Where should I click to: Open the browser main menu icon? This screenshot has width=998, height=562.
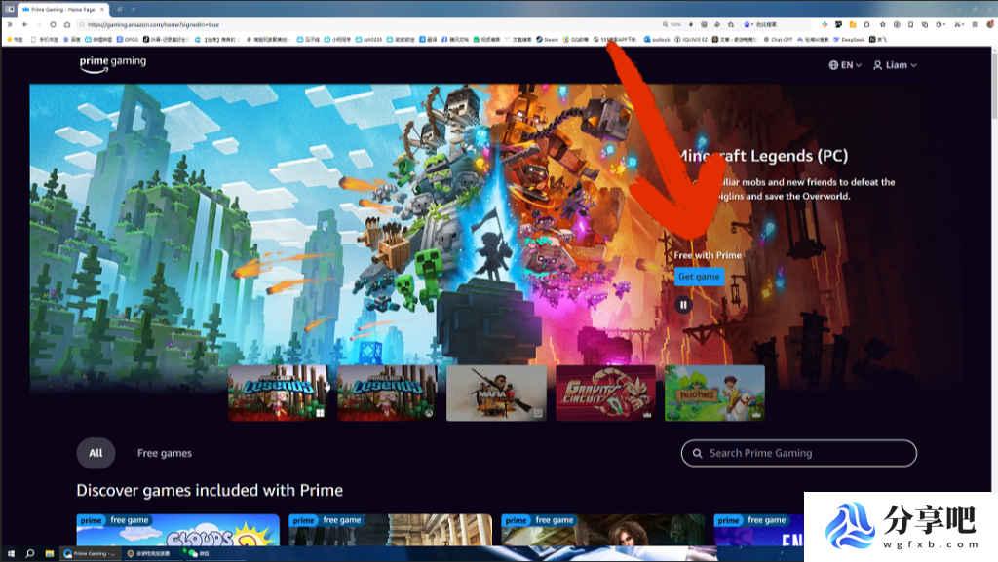[975, 24]
